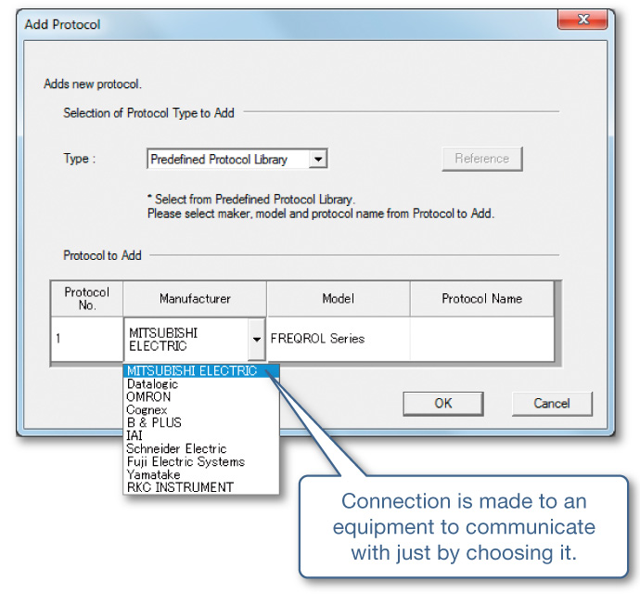Click the Predefined Protocol Library combo box
Image resolution: width=640 pixels, height=594 pixels.
point(237,159)
